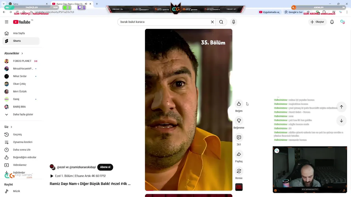Open the account avatar menu
Viewport: 351px width, 197px height.
(x=342, y=22)
